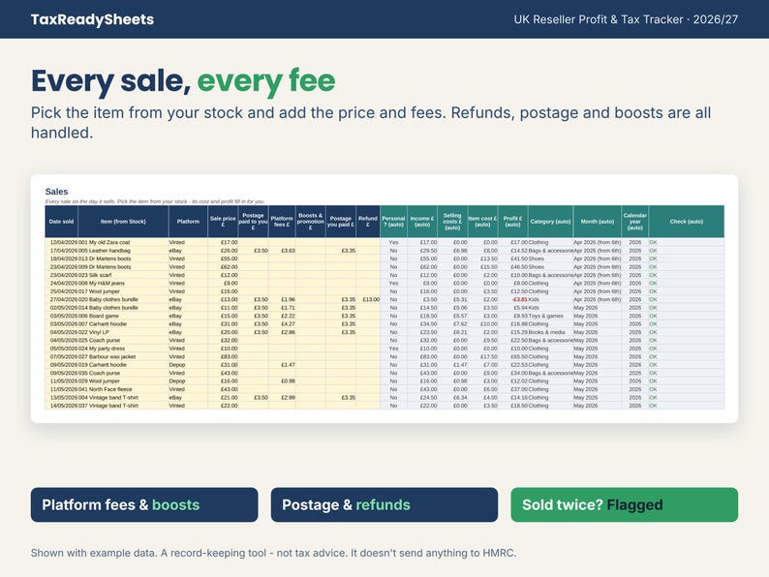Select the 'Postage paid to you £' header
This screenshot has width=769, height=577.
253,222
